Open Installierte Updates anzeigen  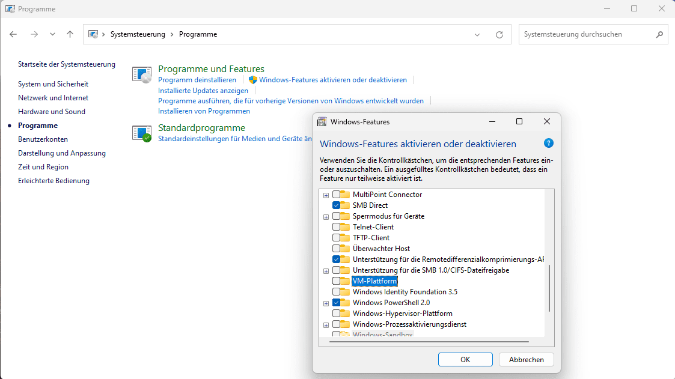tap(203, 90)
